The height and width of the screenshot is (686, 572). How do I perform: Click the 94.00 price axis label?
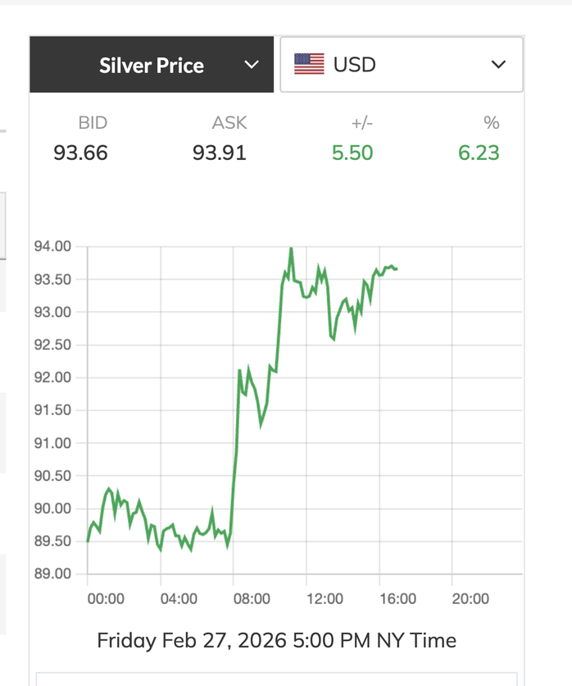(x=52, y=246)
